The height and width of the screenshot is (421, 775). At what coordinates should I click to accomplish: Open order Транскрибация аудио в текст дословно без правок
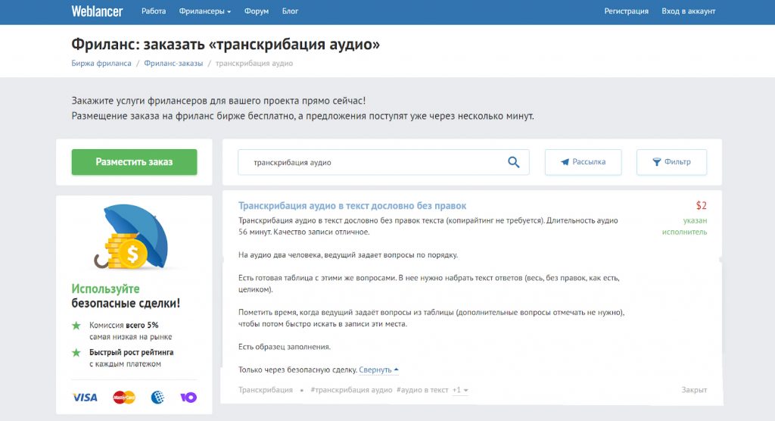point(353,206)
